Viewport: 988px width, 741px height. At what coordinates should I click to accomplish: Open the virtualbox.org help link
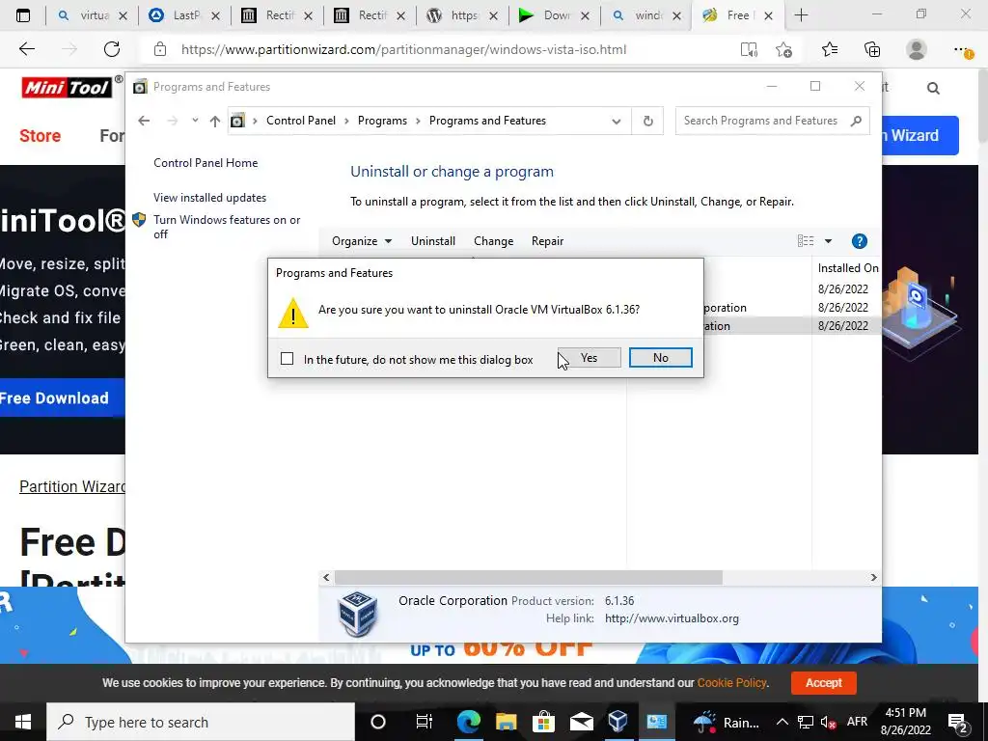click(x=672, y=618)
